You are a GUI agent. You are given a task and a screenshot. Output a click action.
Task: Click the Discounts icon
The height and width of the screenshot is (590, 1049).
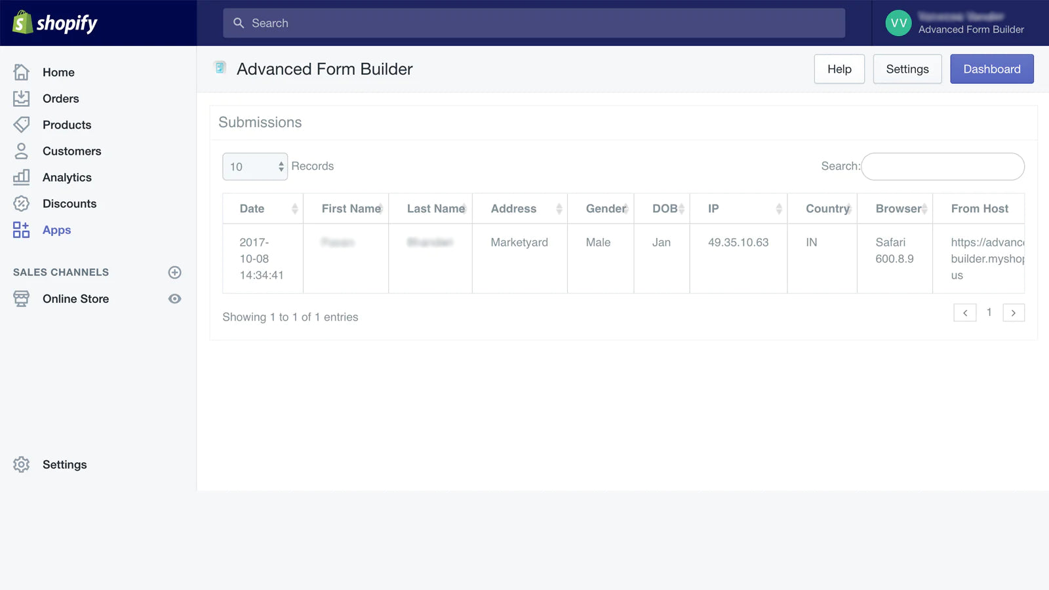coord(21,203)
